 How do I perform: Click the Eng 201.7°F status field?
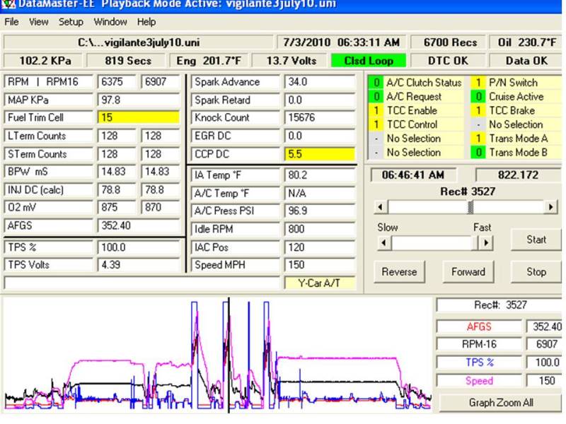click(208, 61)
